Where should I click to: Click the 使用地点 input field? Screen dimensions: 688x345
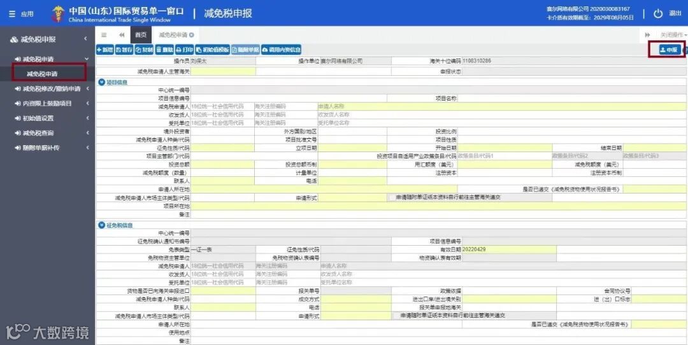439,333
